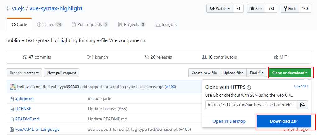
Task: Open the Watch dropdown
Action: [x=220, y=8]
